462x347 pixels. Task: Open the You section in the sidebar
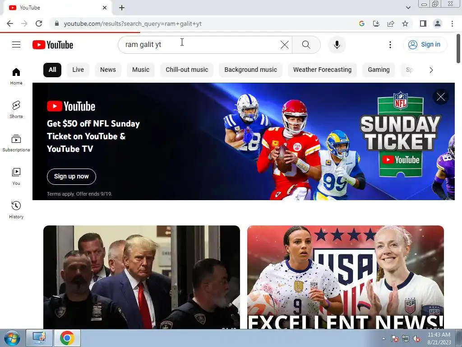[x=16, y=177]
